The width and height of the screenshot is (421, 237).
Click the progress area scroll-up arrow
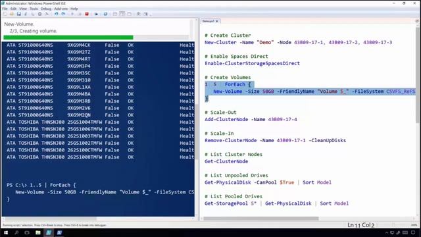196,20
